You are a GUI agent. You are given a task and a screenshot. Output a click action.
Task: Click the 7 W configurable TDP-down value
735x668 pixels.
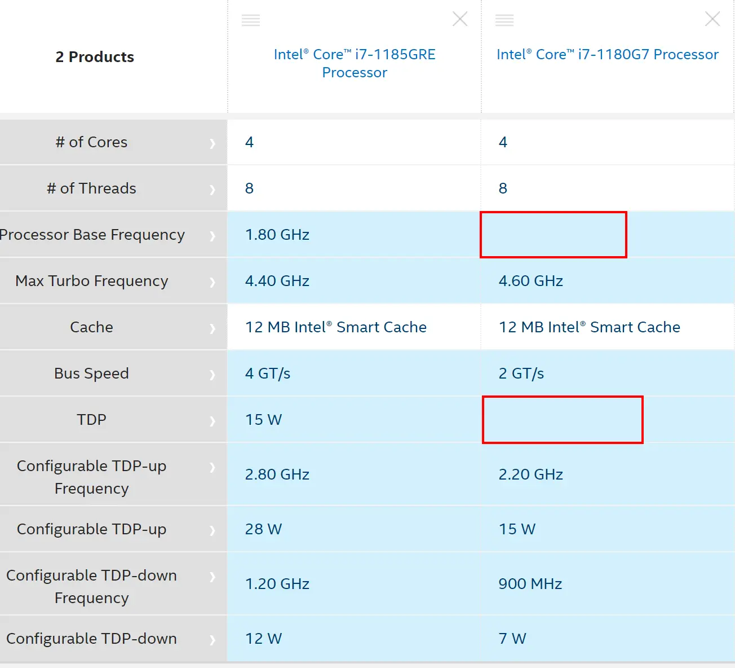[512, 639]
